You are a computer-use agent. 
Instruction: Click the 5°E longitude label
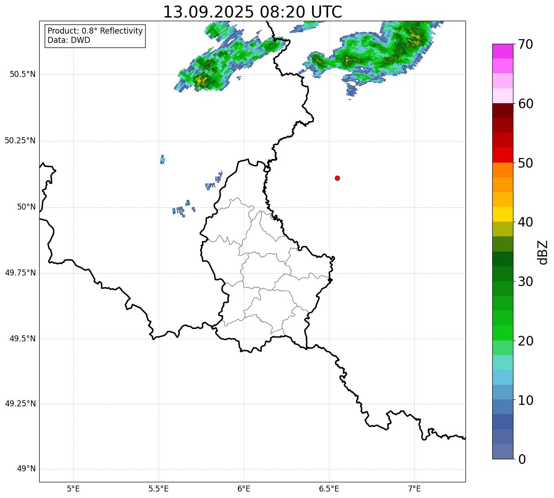(73, 488)
